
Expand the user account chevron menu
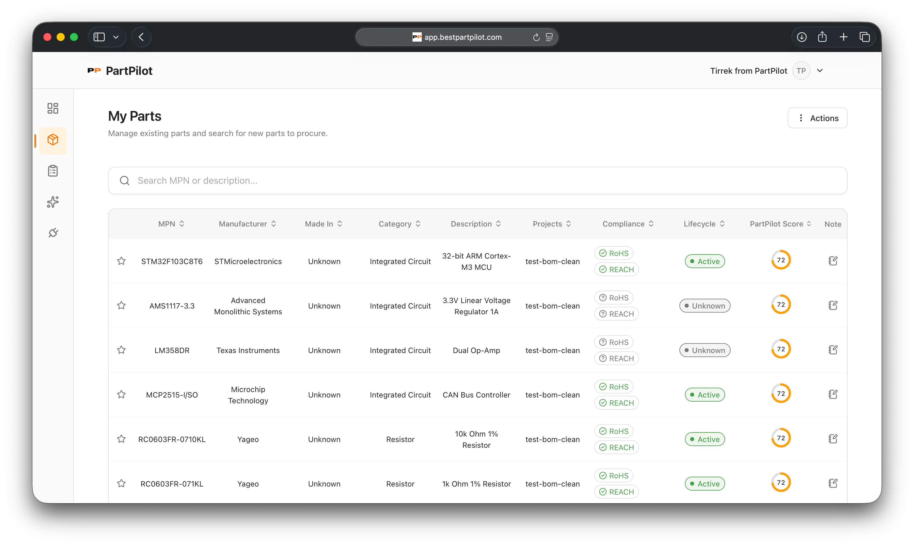[820, 71]
